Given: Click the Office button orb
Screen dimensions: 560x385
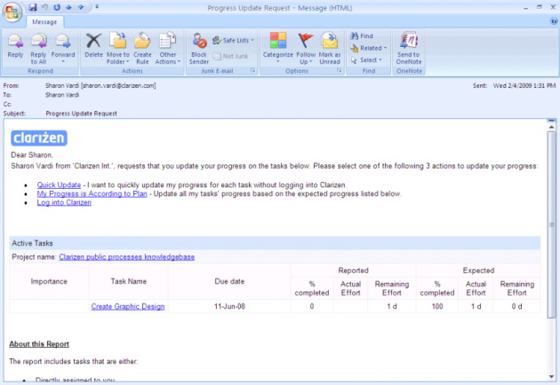Looking at the screenshot, I should click(x=12, y=12).
